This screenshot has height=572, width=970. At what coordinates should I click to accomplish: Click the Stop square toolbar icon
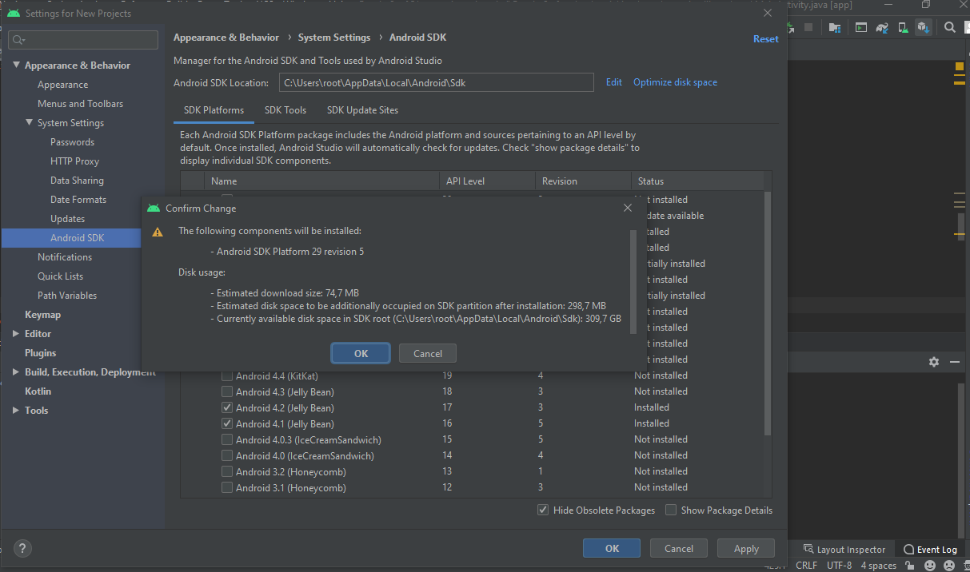coord(808,27)
